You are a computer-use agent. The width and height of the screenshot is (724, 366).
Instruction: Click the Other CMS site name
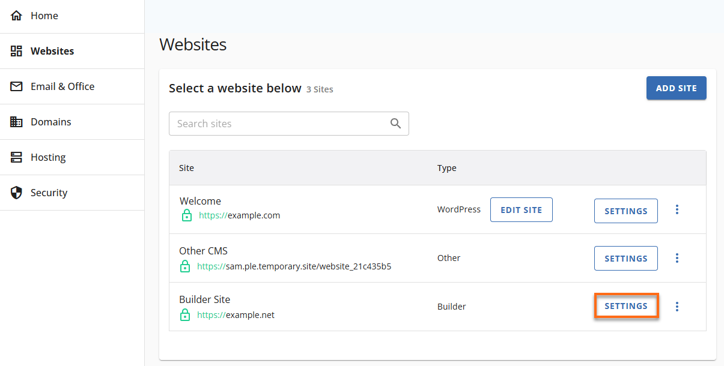pyautogui.click(x=204, y=251)
